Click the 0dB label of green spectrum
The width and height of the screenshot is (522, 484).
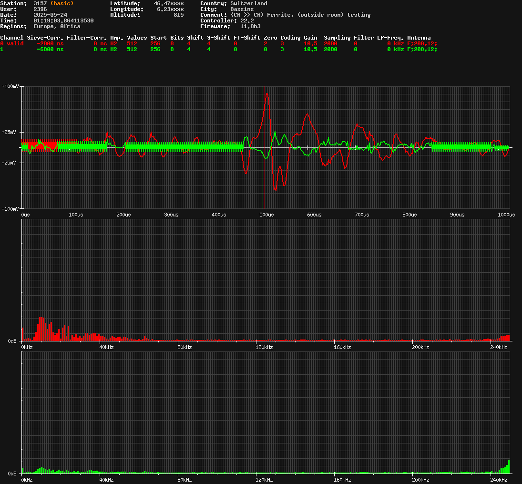point(12,474)
